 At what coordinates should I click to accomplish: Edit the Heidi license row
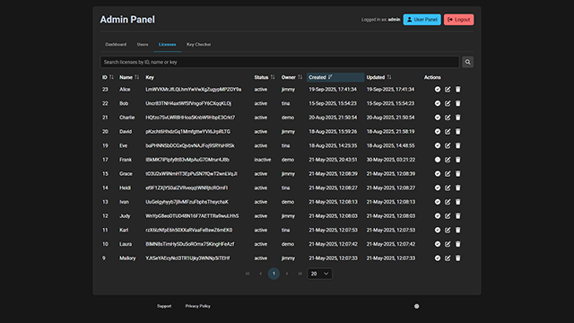point(448,188)
